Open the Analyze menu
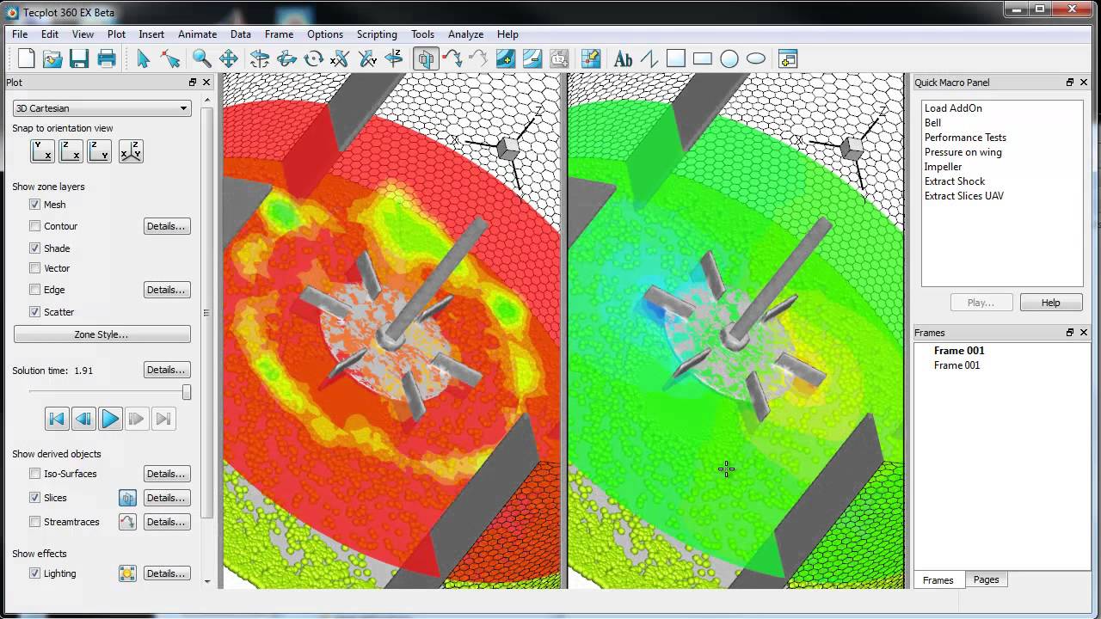Viewport: 1101px width, 619px height. click(465, 34)
